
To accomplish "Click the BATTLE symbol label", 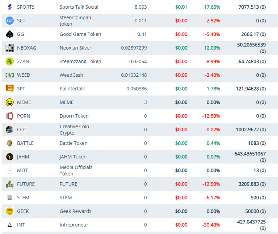I will point(25,143).
